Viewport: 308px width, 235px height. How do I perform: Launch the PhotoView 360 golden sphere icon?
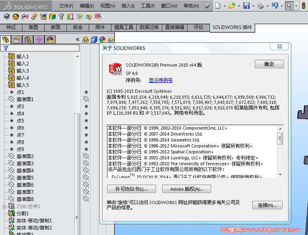(x=16, y=17)
